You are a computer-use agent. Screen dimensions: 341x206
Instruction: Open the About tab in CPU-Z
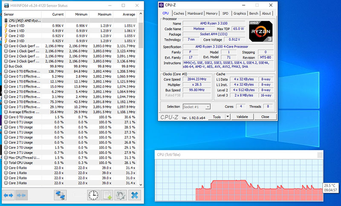(x=266, y=14)
